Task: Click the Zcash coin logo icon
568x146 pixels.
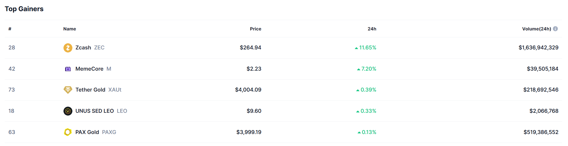Action: click(68, 48)
